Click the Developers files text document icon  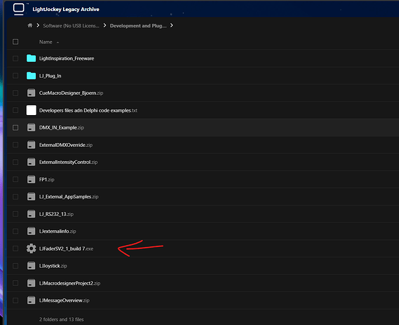coord(31,110)
